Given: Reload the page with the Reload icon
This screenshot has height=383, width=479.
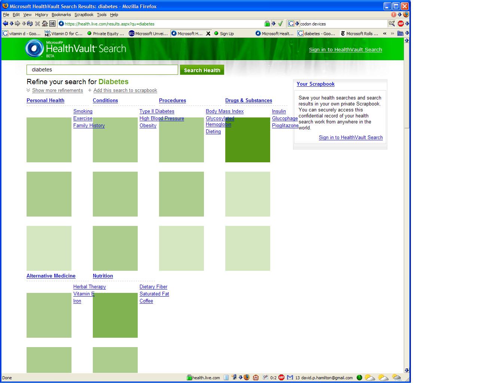Looking at the screenshot, I should click(x=30, y=24).
